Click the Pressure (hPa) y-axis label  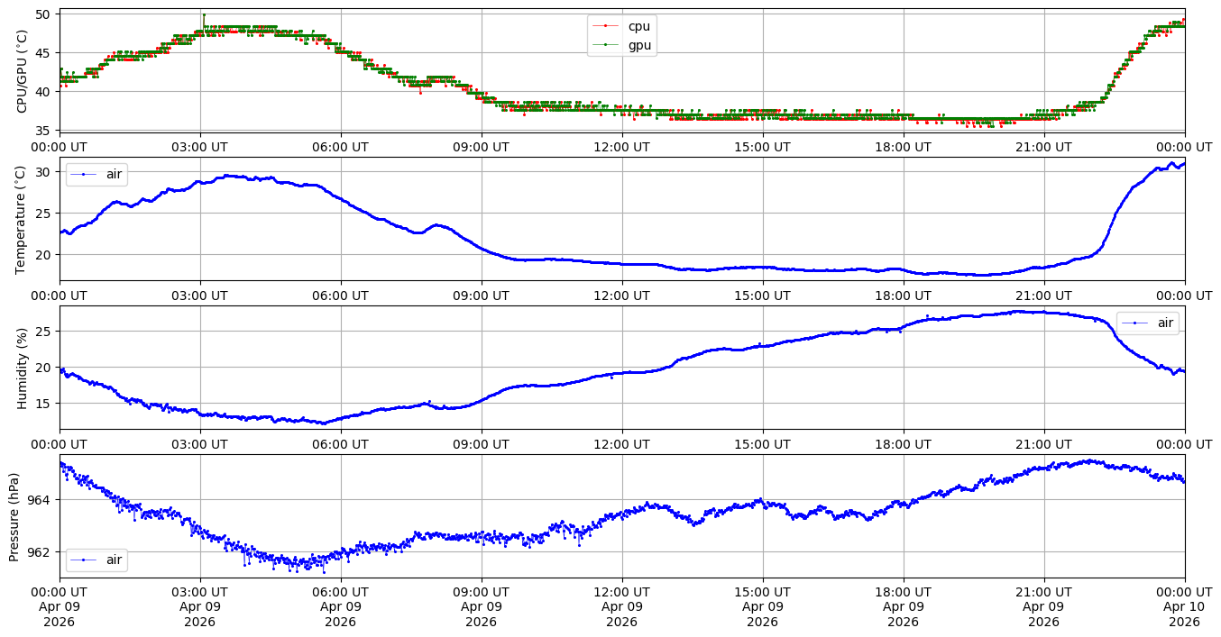click(x=14, y=515)
